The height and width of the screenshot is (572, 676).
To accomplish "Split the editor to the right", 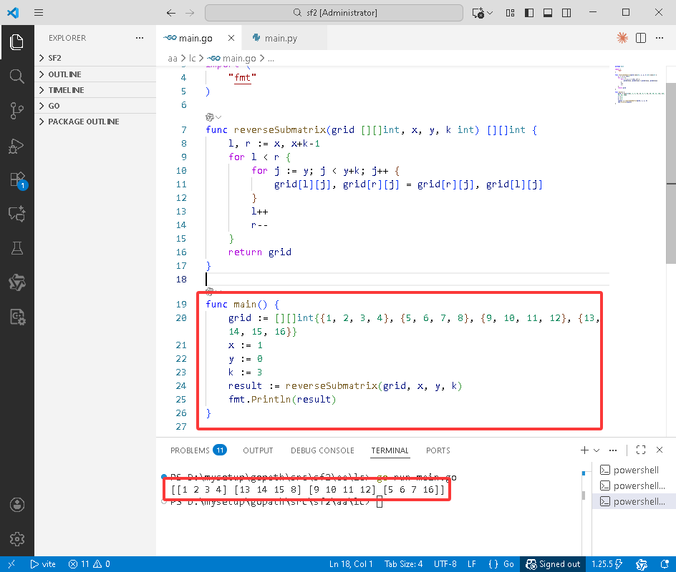I will [x=641, y=38].
